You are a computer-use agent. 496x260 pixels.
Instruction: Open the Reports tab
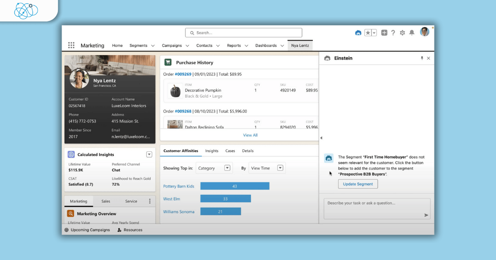[234, 45]
